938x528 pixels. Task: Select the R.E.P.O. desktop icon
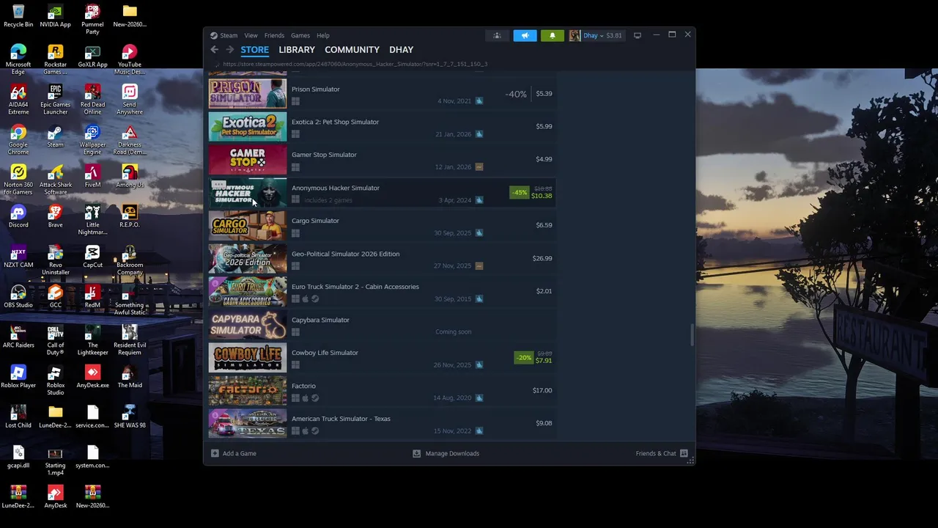[x=130, y=216]
